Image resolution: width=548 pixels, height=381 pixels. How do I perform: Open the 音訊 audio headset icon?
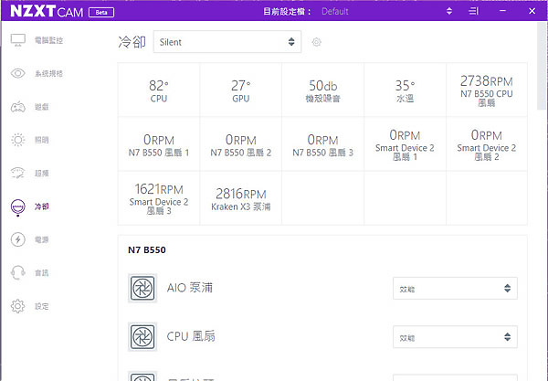tap(18, 272)
